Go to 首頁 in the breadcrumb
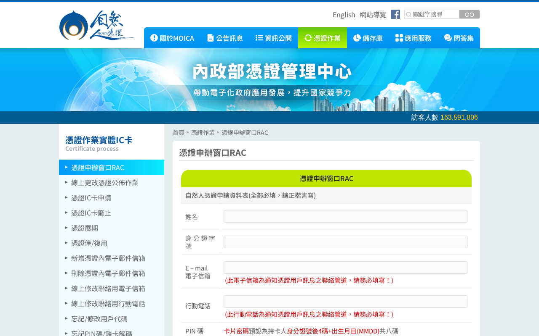The height and width of the screenshot is (336, 539). 179,132
